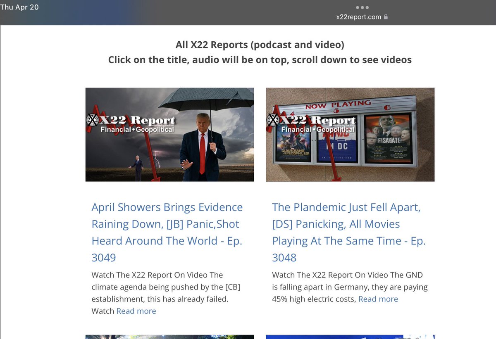
Task: Click the 'Click on the title, audio will be on top' line
Action: click(260, 60)
